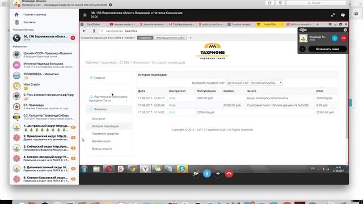
Task: Click the Taxphone logo
Action: 213,51
